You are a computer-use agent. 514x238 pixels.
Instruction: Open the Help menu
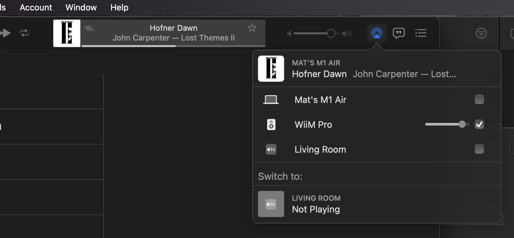119,8
